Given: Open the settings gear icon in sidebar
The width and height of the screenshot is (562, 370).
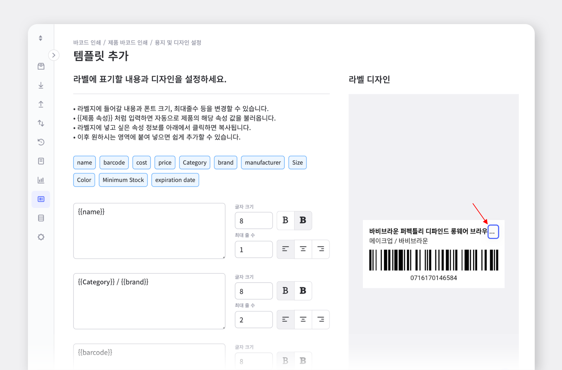Looking at the screenshot, I should pos(41,237).
